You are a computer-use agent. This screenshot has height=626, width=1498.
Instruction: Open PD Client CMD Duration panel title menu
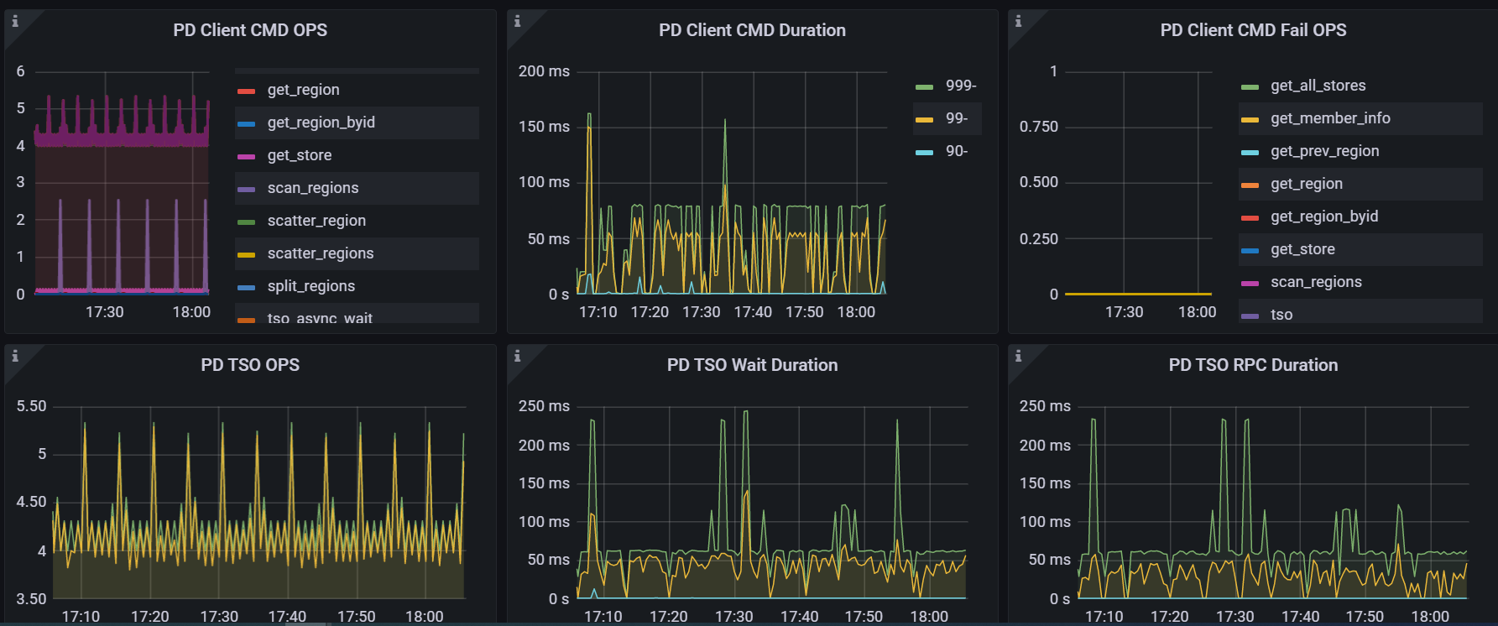pyautogui.click(x=752, y=30)
